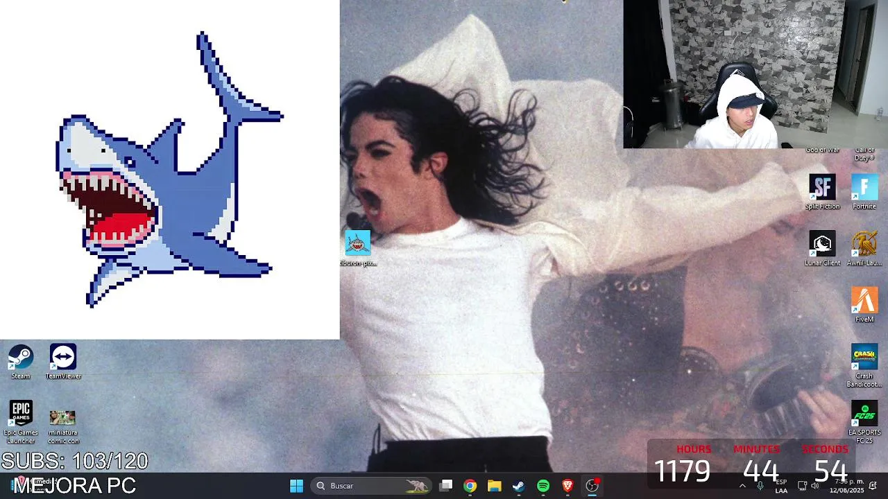Open the Windows Start menu
The width and height of the screenshot is (888, 499).
[296, 486]
